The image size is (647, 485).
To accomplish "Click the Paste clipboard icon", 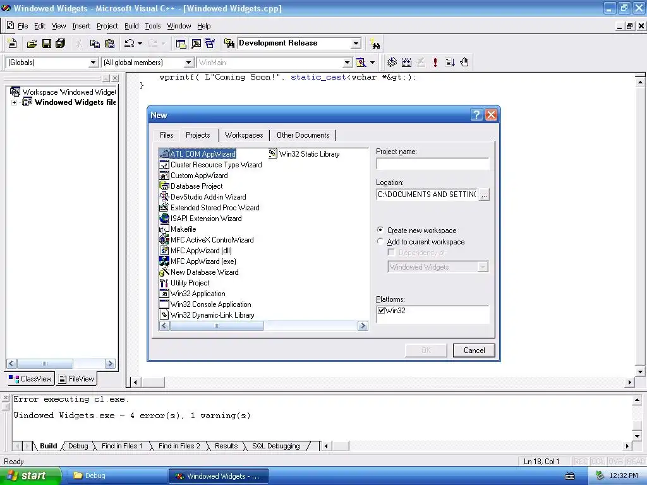I will pos(109,44).
